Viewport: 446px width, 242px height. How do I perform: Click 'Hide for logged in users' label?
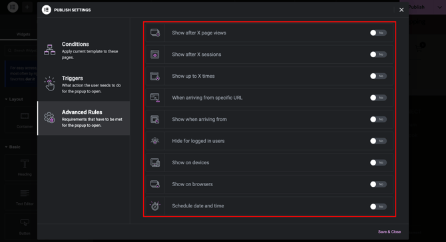tap(198, 141)
